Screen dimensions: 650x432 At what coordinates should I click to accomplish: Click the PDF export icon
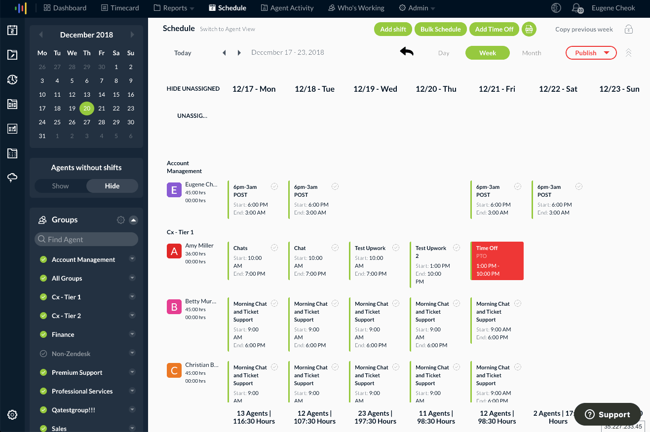click(529, 29)
